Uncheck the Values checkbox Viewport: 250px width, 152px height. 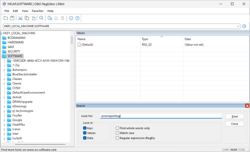[85, 133]
